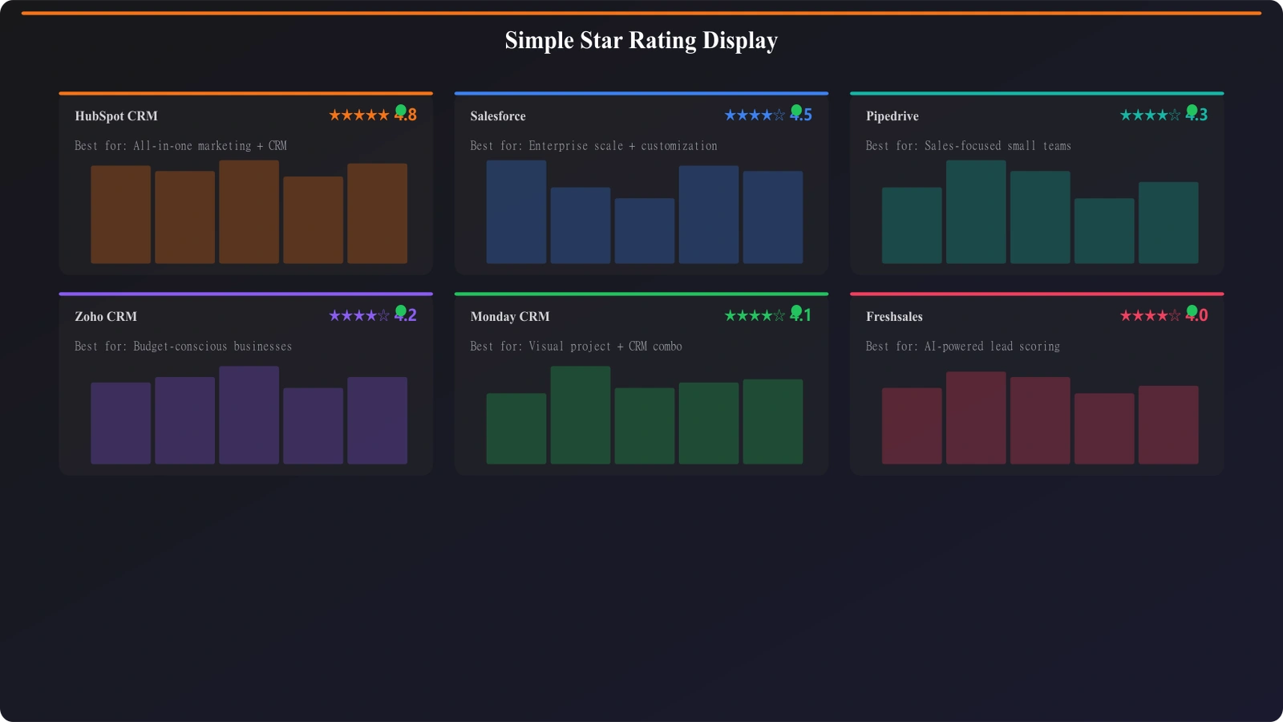Click the first blue star on the Salesforce card
This screenshot has width=1283, height=722.
click(x=732, y=115)
